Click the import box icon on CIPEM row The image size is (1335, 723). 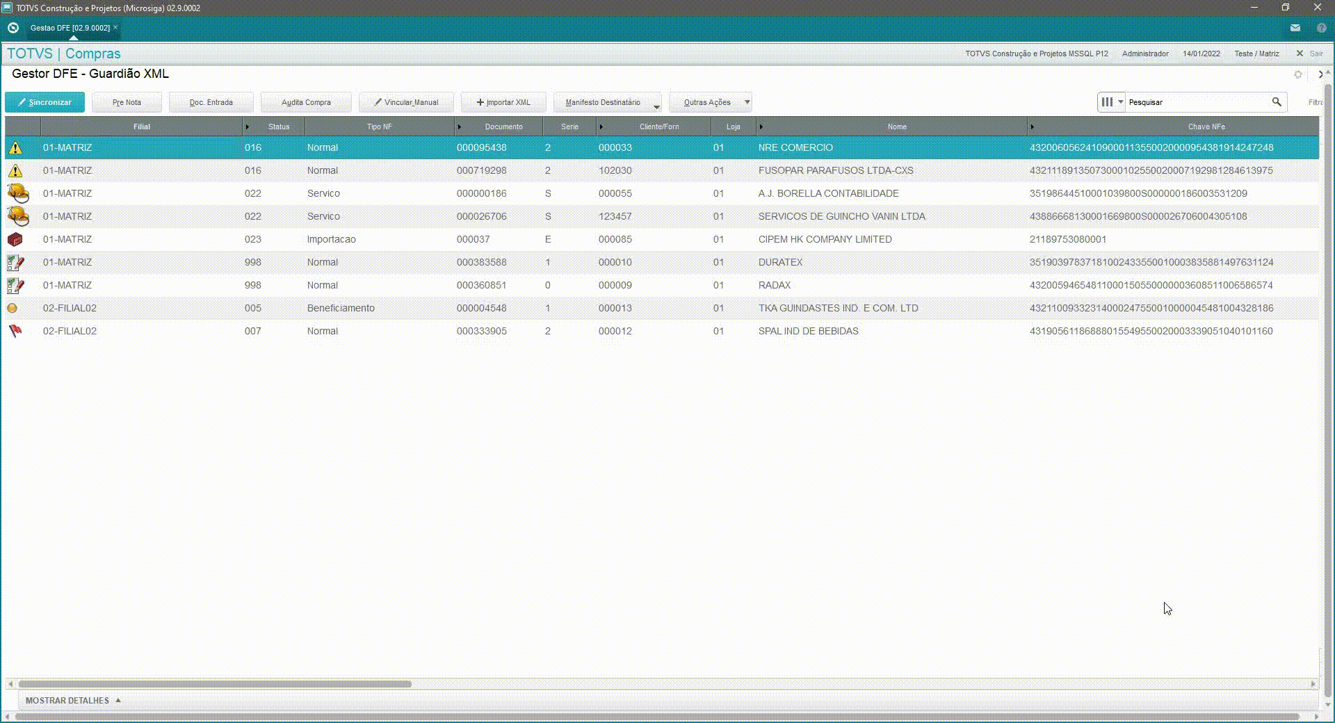click(x=15, y=239)
